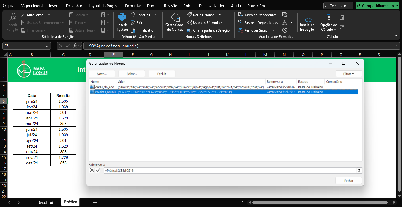Switch to the Power Pivot tab
The height and width of the screenshot is (207, 402).
coord(258,6)
